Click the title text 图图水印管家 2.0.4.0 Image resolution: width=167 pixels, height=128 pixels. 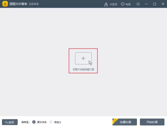point(24,4)
